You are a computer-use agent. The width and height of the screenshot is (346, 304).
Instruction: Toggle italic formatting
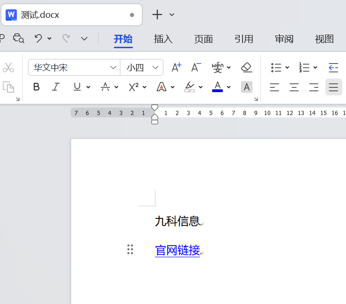[x=56, y=87]
